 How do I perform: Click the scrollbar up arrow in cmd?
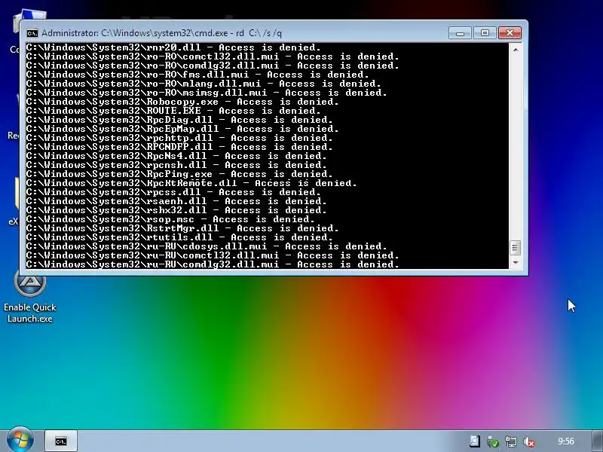[x=516, y=50]
